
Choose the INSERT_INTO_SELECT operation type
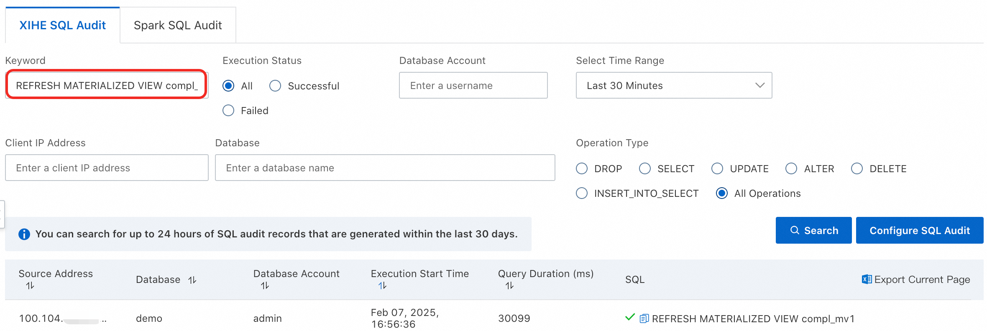click(x=582, y=193)
